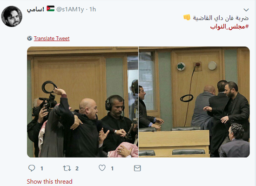Click the like count next to heart
Screen dimensions: 256x186
(112, 168)
